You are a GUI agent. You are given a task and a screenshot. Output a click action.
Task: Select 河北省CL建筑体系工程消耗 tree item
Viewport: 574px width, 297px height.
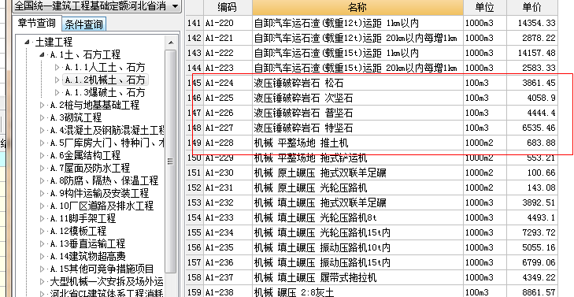106,293
